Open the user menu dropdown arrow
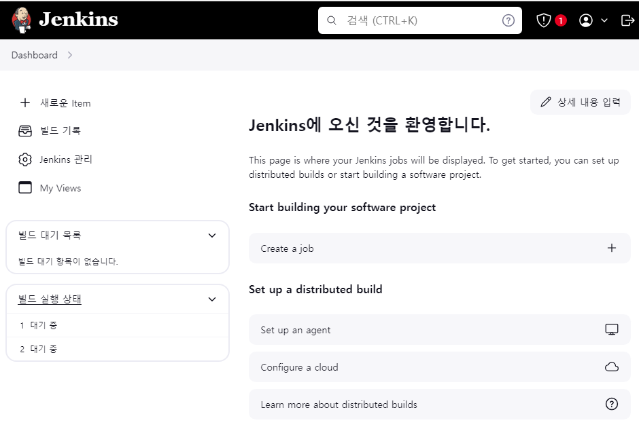The width and height of the screenshot is (639, 429). pyautogui.click(x=604, y=20)
